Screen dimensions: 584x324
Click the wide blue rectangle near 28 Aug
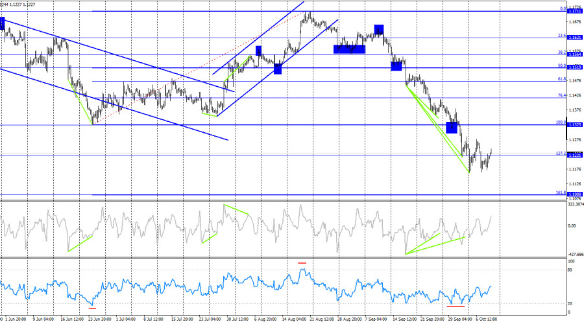[x=349, y=49]
